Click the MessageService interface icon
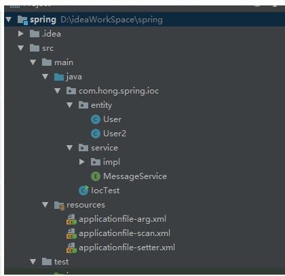Screen dimensions: 285x276 coord(96,176)
